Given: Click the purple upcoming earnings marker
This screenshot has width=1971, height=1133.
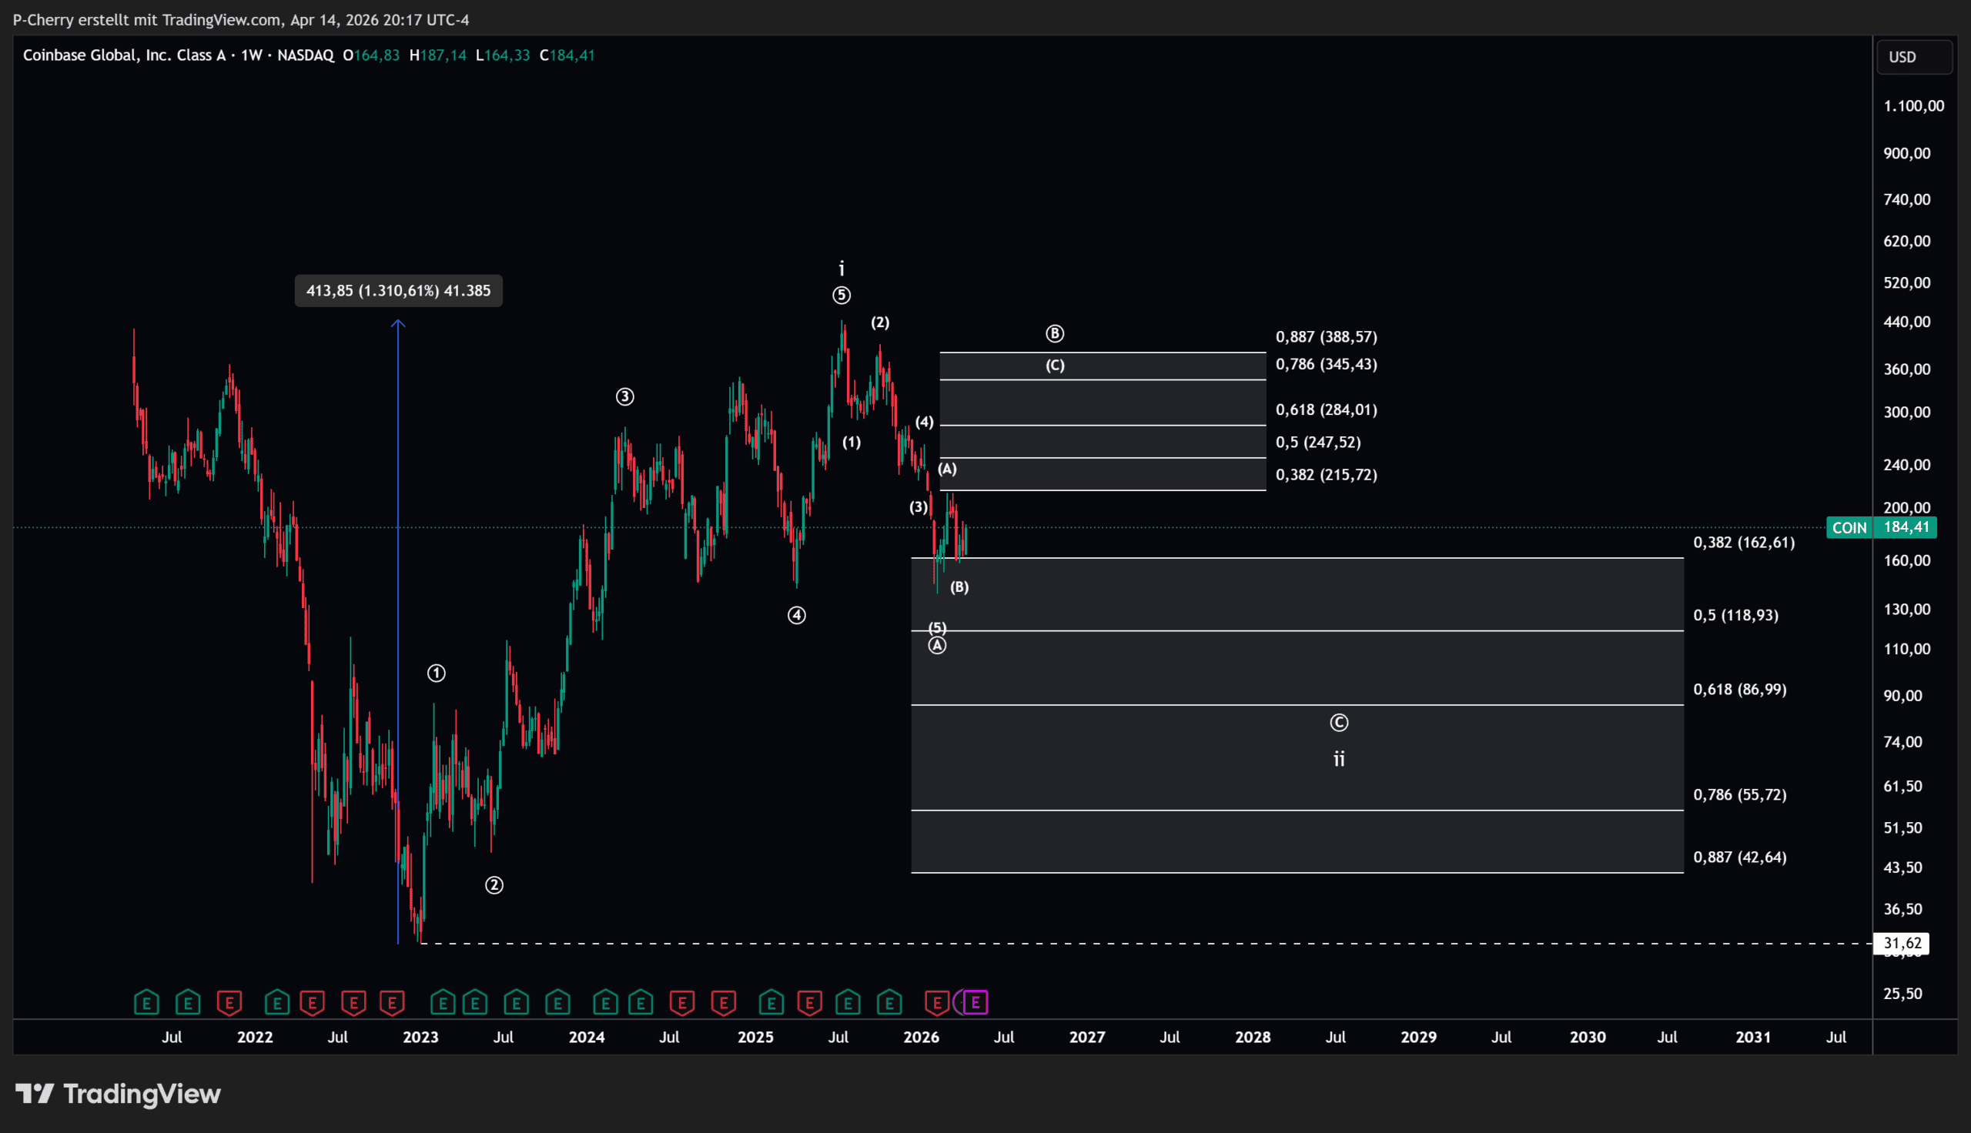Looking at the screenshot, I should (975, 1002).
